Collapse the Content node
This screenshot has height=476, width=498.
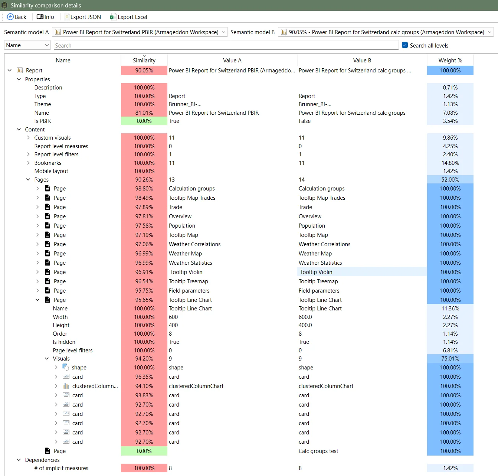19,129
